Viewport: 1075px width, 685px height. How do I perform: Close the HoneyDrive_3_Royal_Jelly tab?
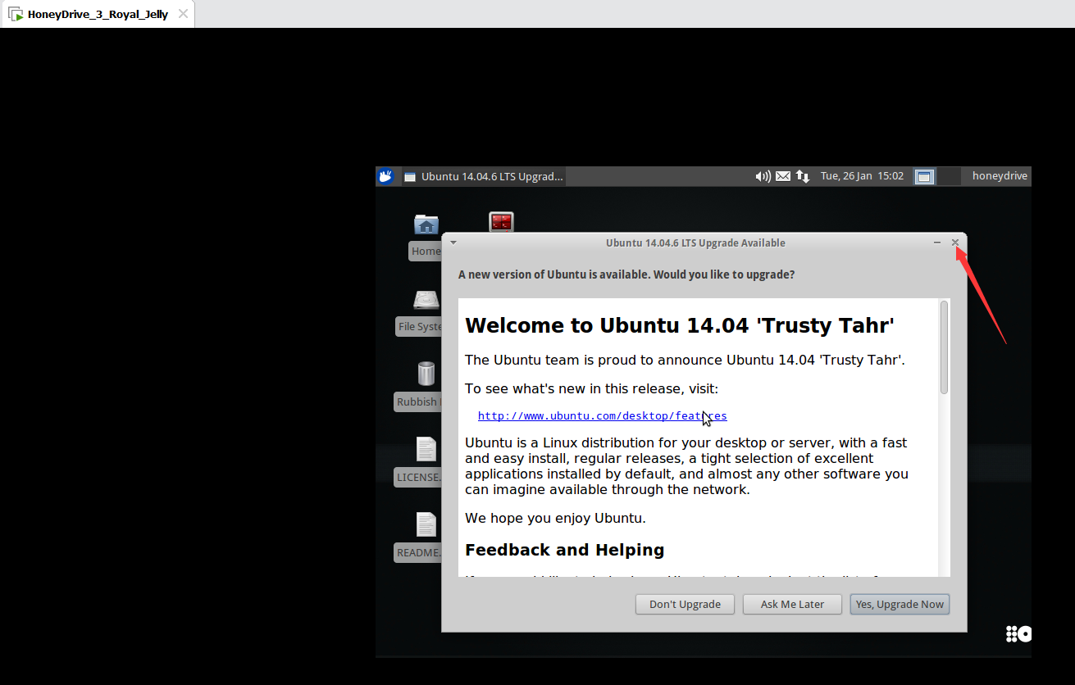[183, 14]
